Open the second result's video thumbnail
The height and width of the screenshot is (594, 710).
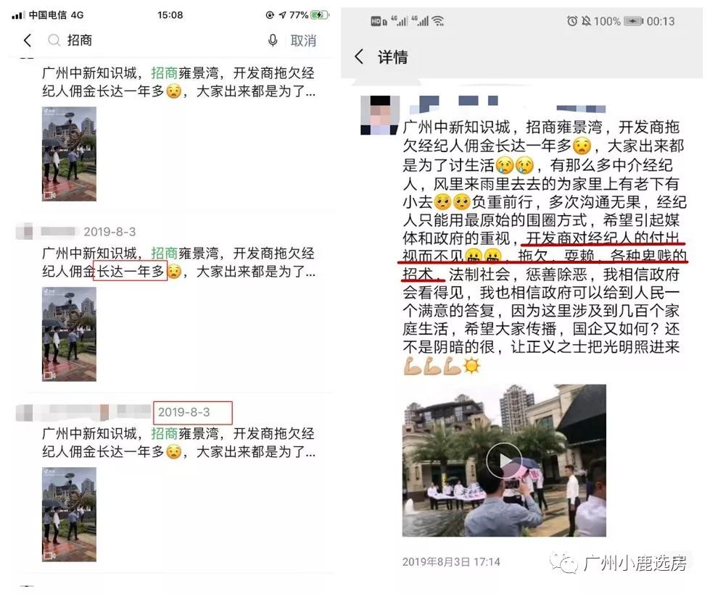[x=70, y=334]
